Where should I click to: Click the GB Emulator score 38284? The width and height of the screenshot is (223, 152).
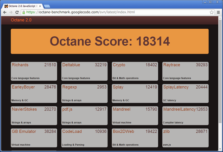tap(50, 131)
